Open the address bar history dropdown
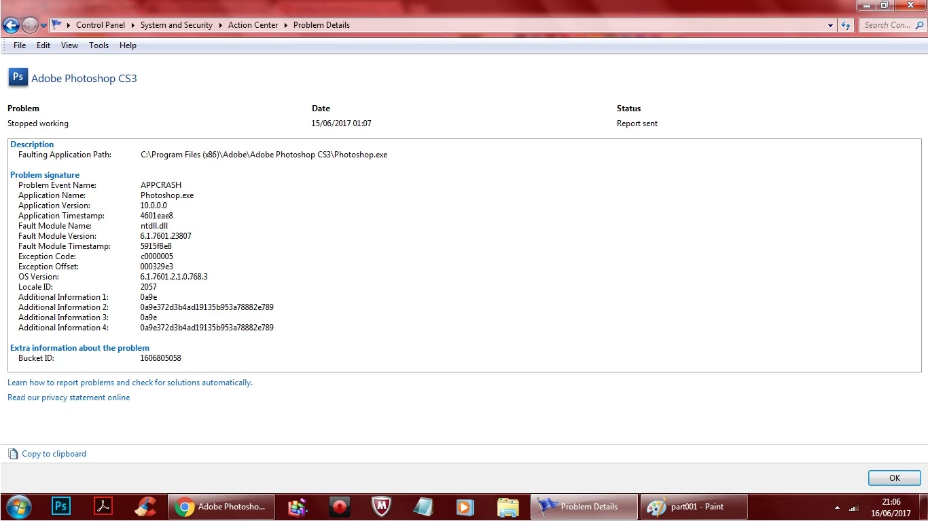This screenshot has width=928, height=521. click(830, 25)
